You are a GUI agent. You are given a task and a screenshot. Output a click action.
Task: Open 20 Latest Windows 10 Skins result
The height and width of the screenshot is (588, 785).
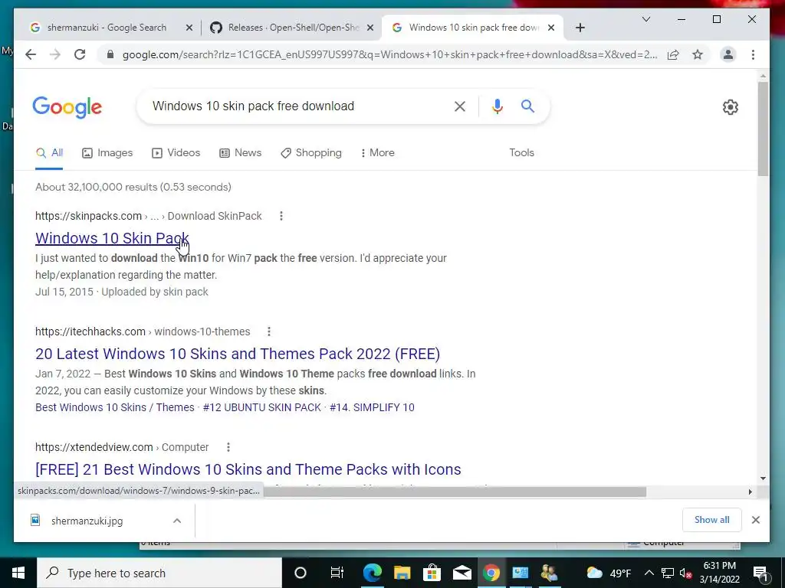(x=238, y=354)
